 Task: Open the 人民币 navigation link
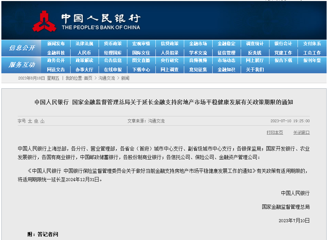pyautogui.click(x=84, y=53)
